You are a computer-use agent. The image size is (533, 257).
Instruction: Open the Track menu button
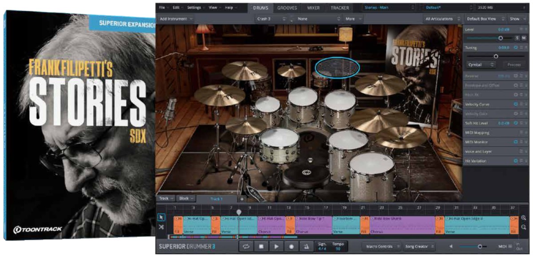[167, 199]
